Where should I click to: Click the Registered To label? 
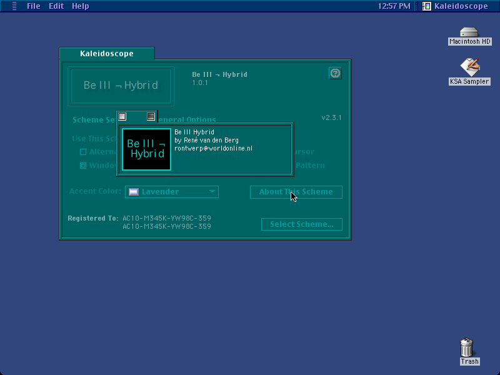[x=92, y=218]
